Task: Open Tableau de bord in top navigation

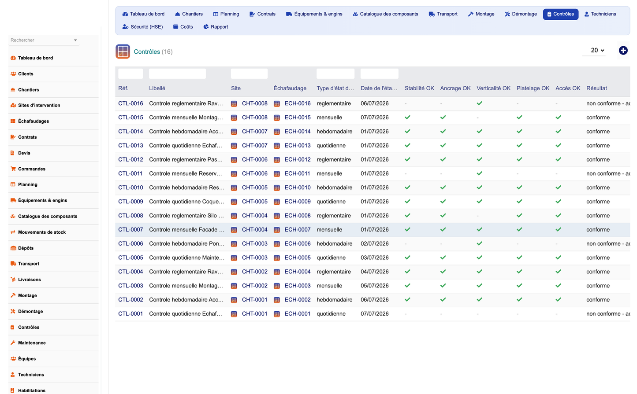Action: (143, 14)
